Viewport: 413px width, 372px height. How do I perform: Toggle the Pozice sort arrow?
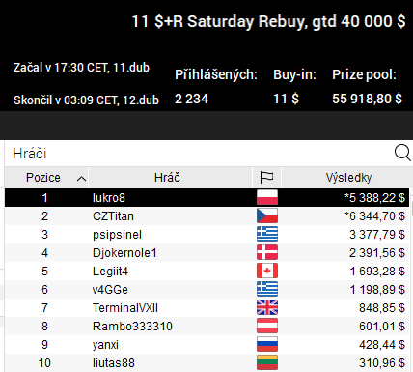pyautogui.click(x=81, y=179)
